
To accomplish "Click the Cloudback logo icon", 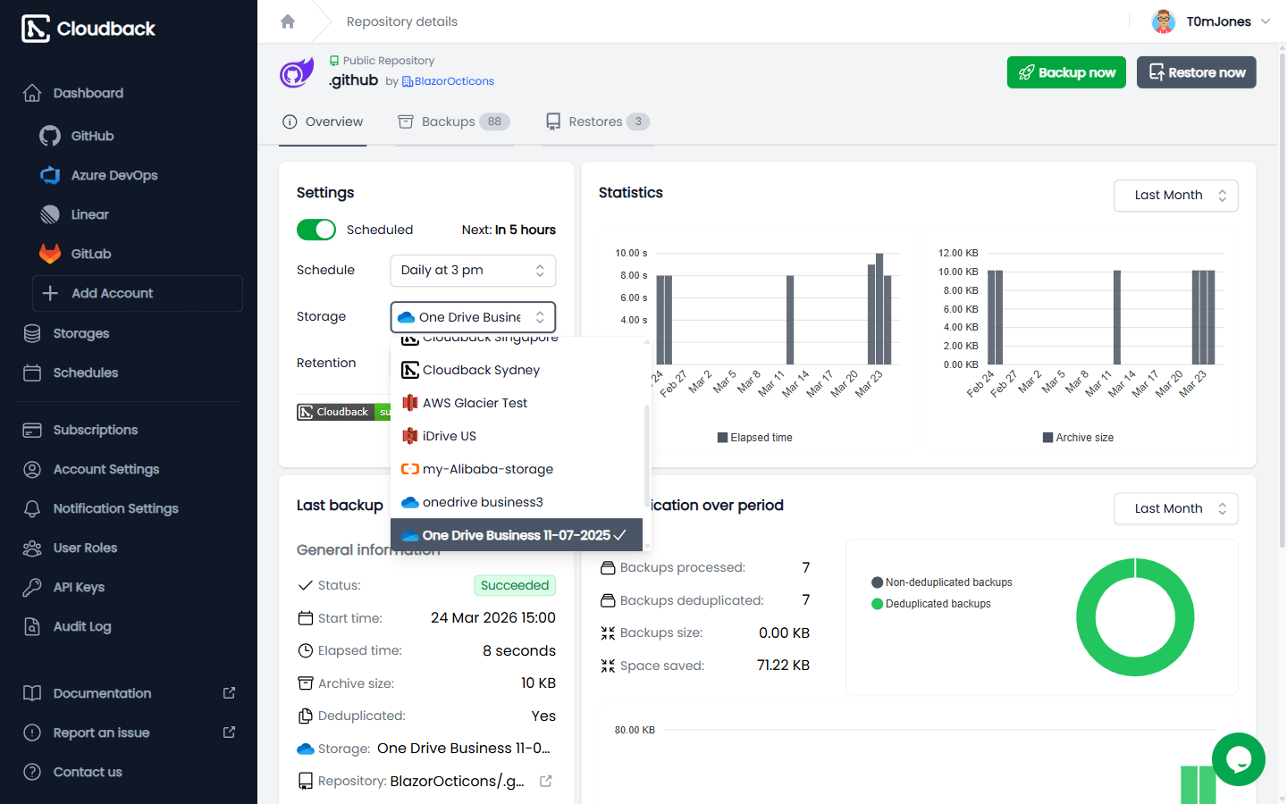I will click(x=36, y=29).
